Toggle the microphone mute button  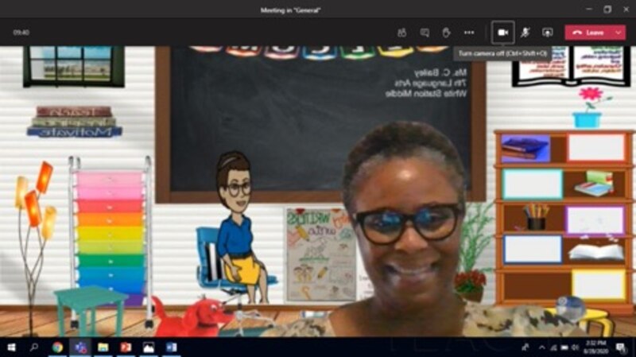pyautogui.click(x=525, y=33)
